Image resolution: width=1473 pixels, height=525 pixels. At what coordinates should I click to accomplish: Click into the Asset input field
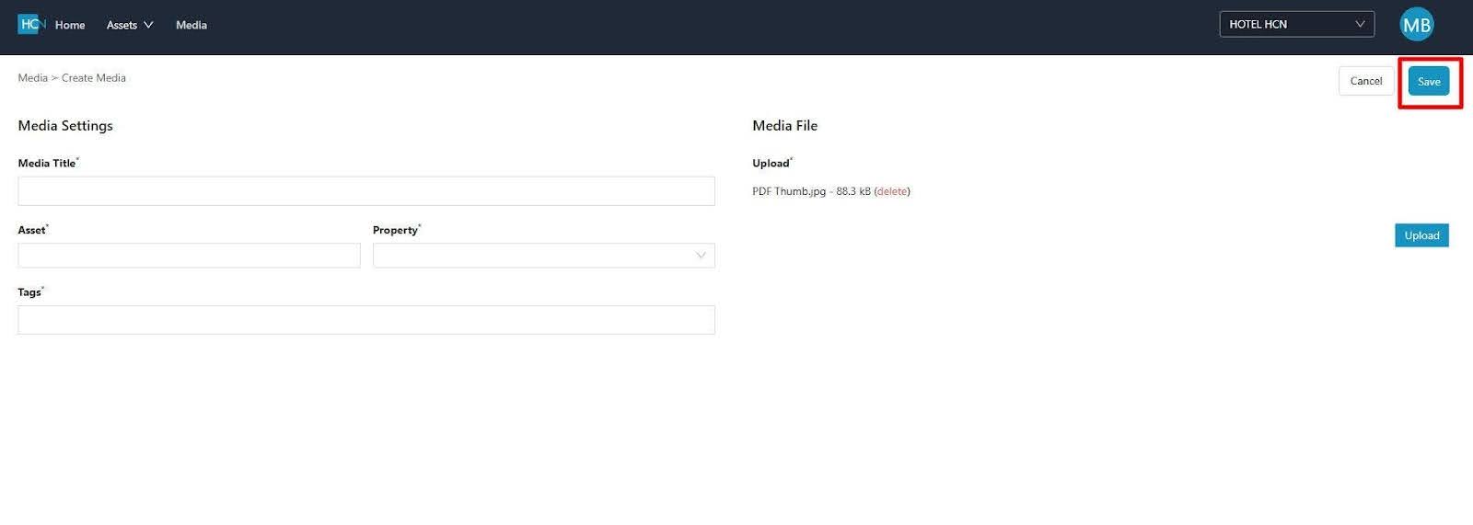click(x=189, y=256)
